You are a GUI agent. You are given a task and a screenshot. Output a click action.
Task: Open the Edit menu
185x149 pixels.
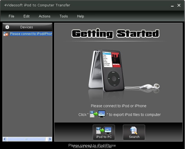pos(26,16)
